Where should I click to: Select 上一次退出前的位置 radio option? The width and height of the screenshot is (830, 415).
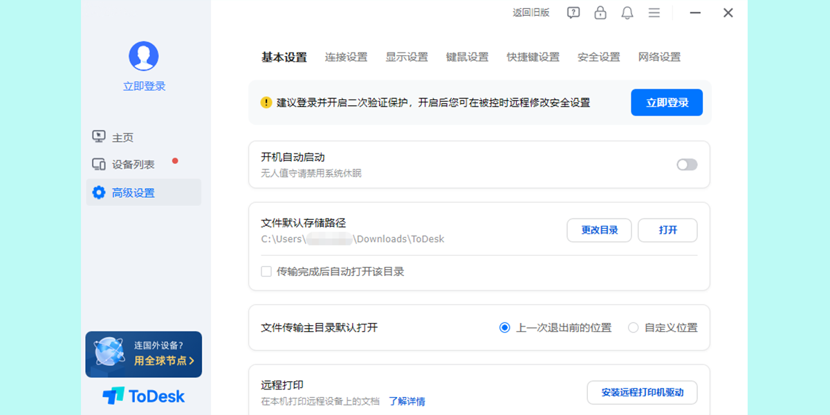tap(505, 328)
